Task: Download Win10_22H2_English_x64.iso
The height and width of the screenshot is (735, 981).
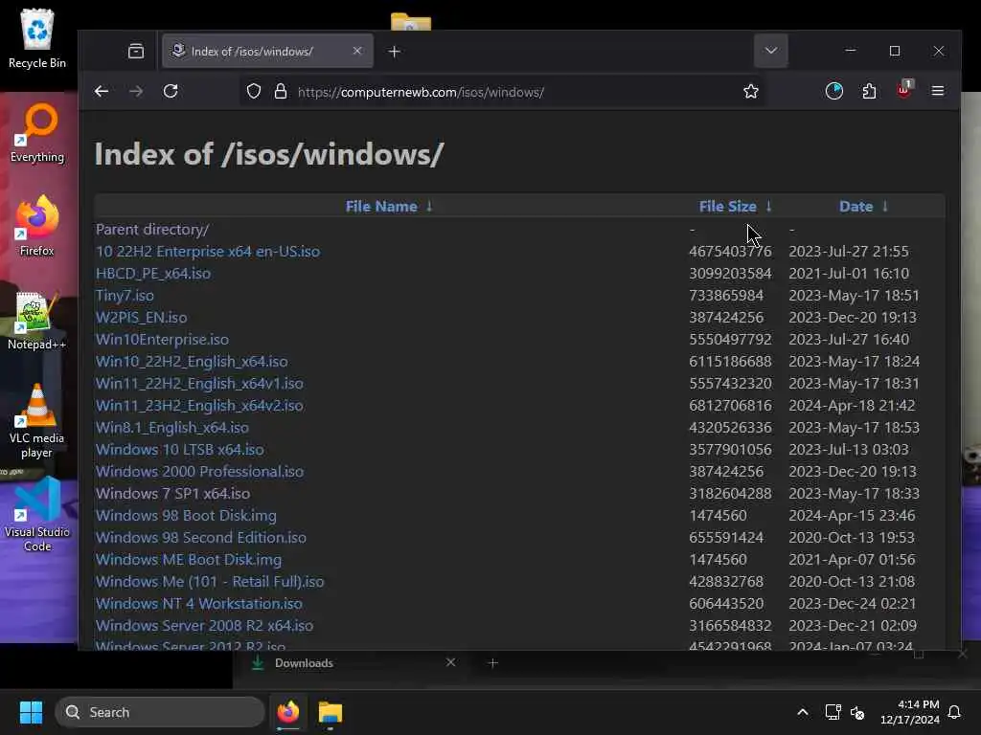Action: 192,361
